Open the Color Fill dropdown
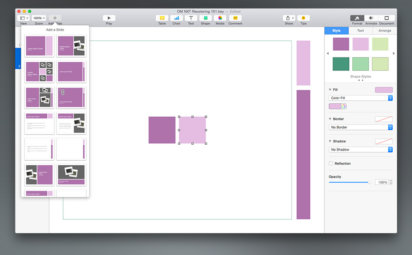The image size is (412, 255). [360, 97]
